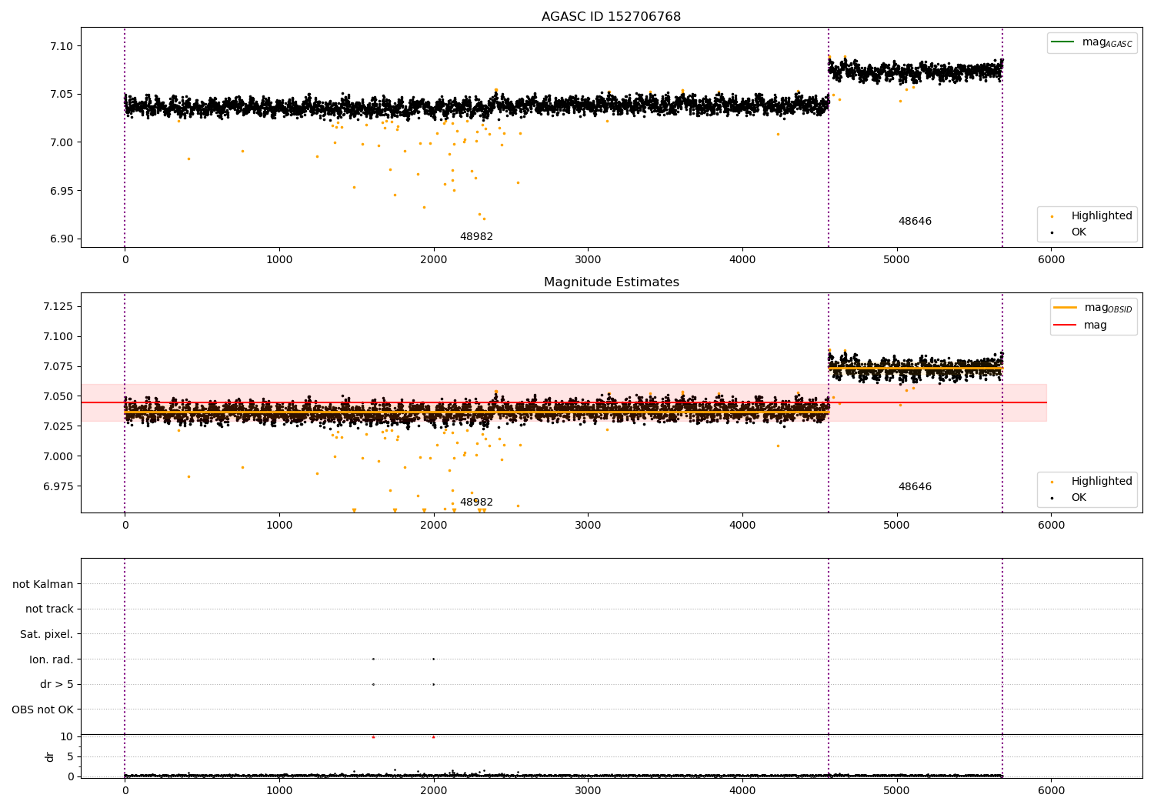Click the 'OBS not OK' row label

(43, 710)
